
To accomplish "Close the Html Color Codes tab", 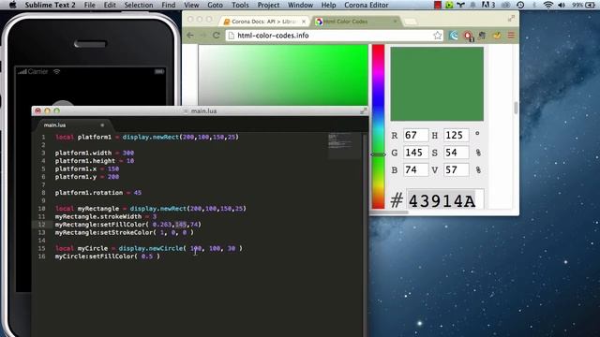I will (395, 22).
